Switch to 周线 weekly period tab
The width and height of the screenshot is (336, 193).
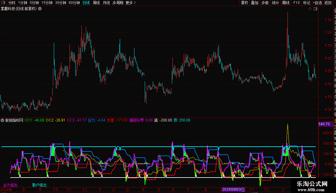click(96, 3)
